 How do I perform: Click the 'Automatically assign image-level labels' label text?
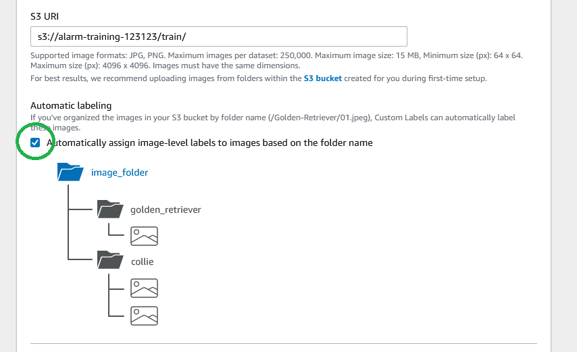[x=209, y=143]
